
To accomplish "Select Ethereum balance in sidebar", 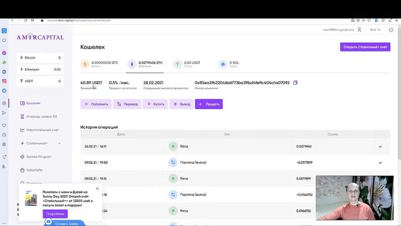I will click(x=40, y=70).
